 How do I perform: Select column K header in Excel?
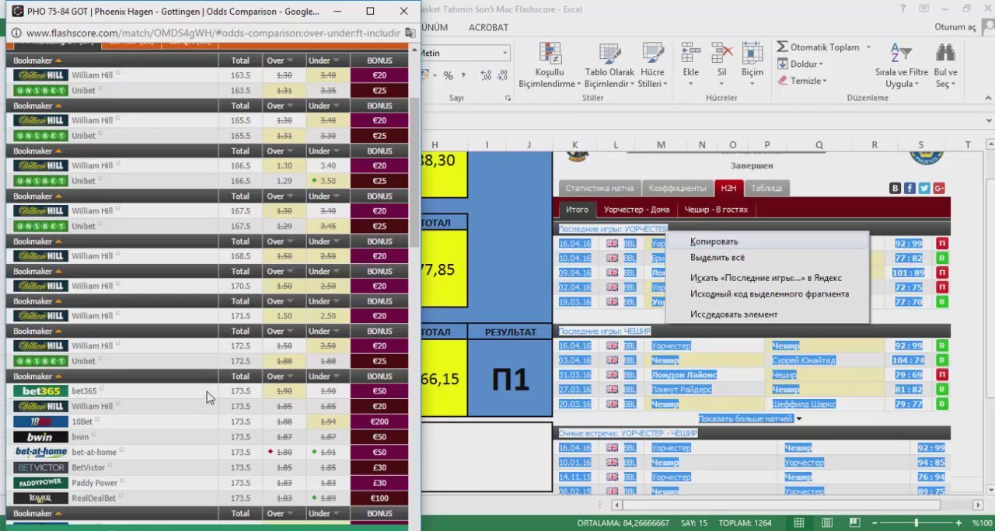pyautogui.click(x=574, y=144)
